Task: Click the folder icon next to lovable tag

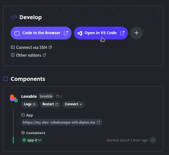Action: click(58, 96)
